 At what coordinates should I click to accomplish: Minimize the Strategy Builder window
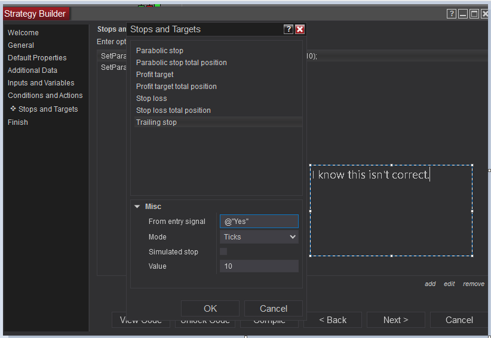point(463,14)
